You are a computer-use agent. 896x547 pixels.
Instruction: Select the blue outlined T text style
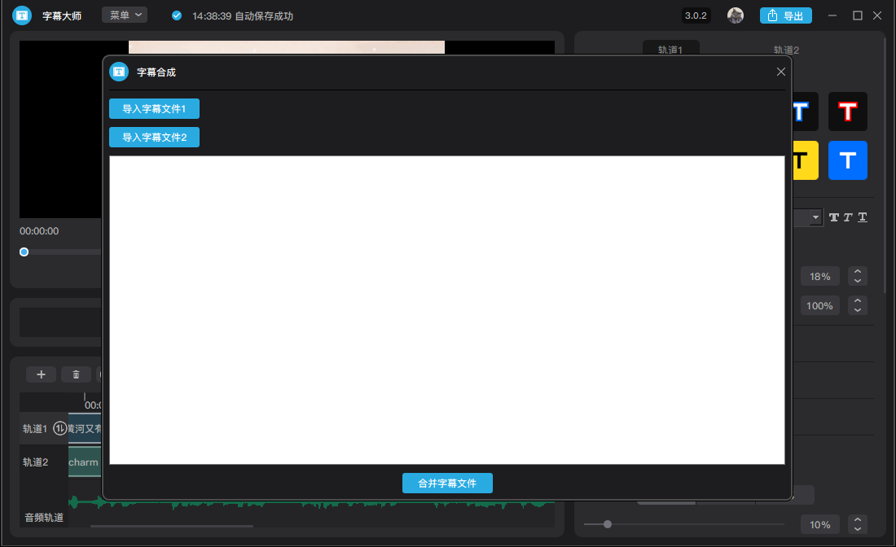(x=805, y=112)
